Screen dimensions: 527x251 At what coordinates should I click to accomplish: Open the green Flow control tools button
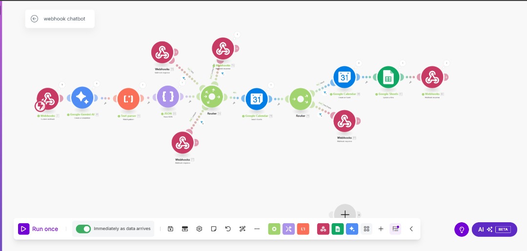tap(274, 229)
